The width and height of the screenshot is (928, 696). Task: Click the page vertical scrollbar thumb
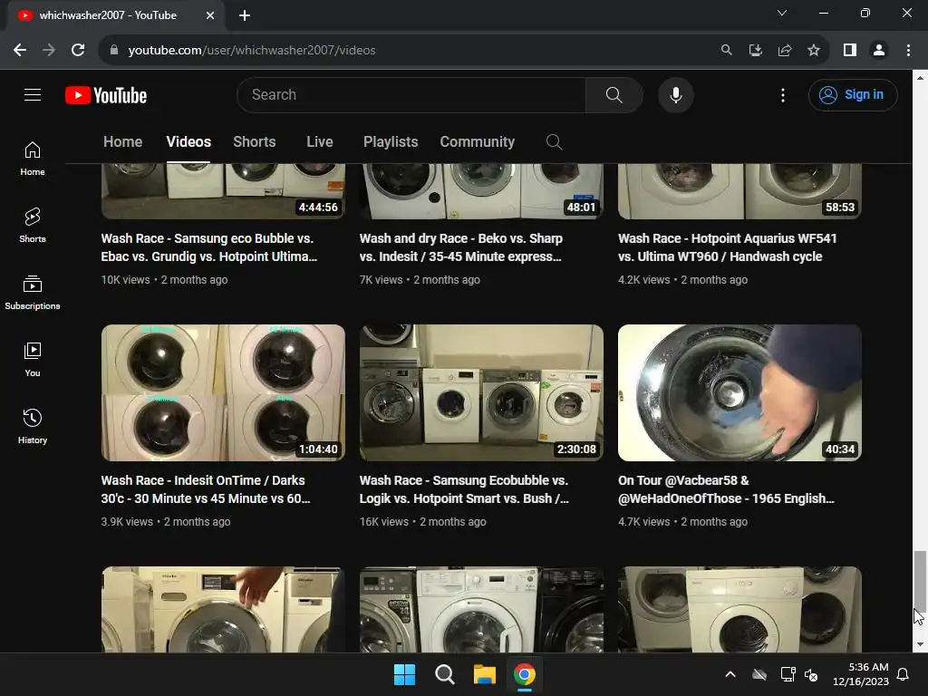tap(920, 581)
